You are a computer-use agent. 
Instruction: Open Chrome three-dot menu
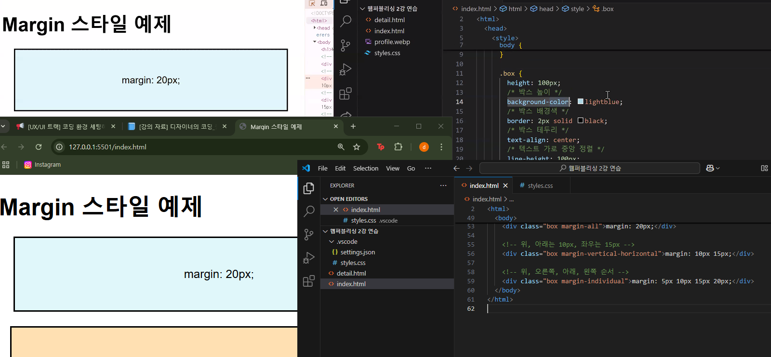coord(441,147)
